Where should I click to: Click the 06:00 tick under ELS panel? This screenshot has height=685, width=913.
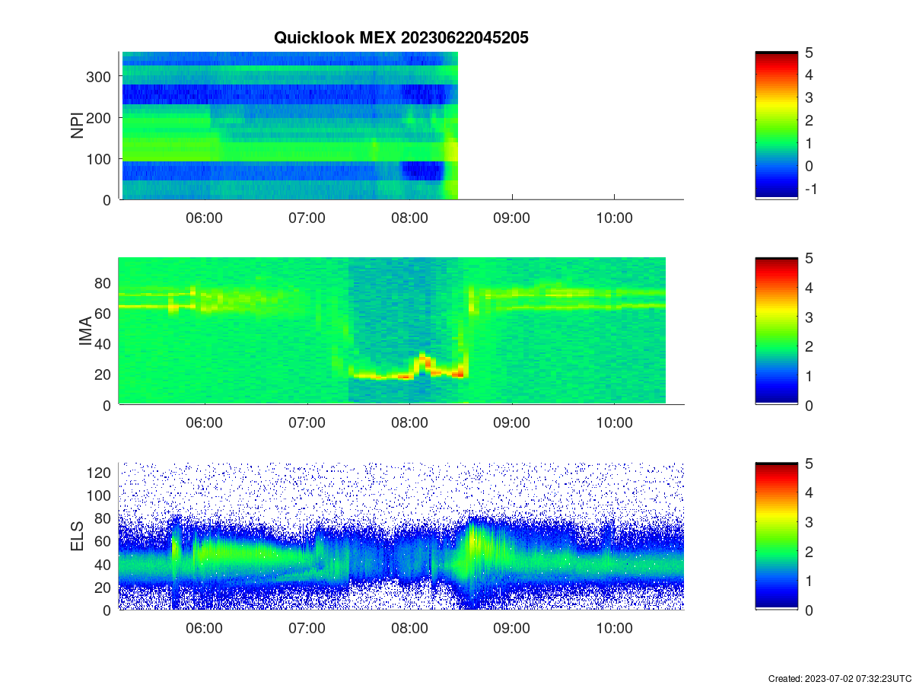205,629
